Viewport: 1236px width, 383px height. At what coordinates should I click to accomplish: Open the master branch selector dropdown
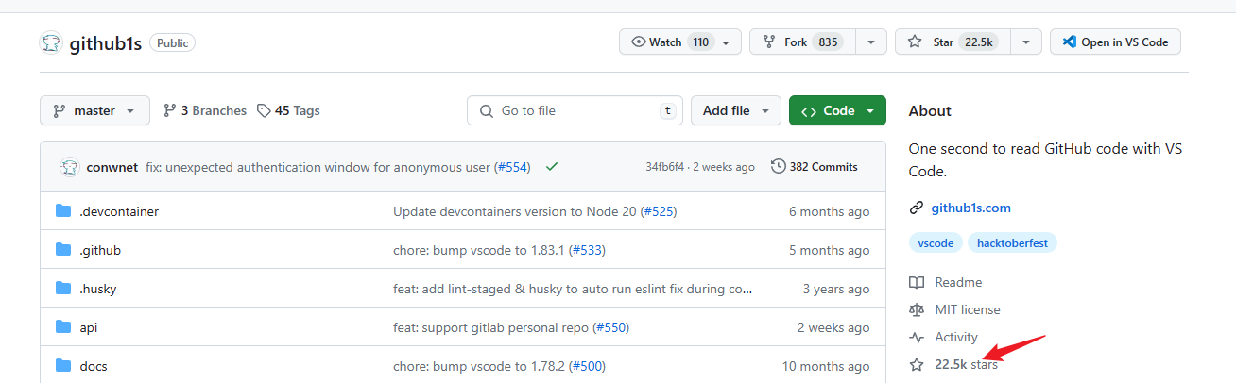coord(94,110)
